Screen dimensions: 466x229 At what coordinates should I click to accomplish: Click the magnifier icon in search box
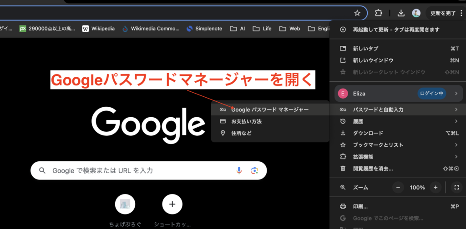click(42, 170)
